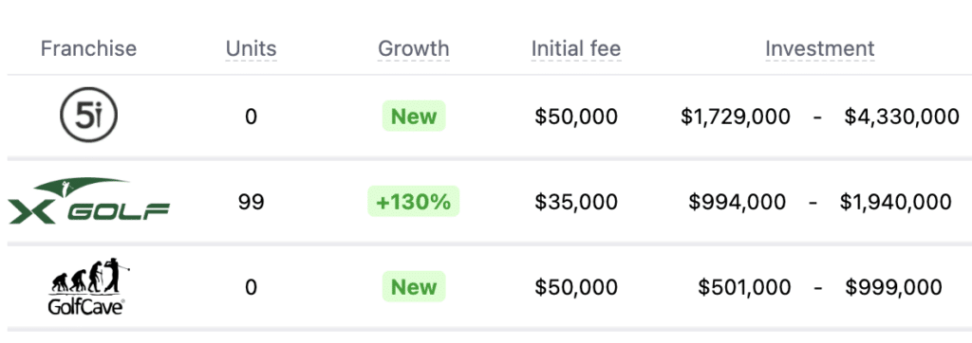
Task: Select the $999,000 maximum investment value
Action: 893,287
